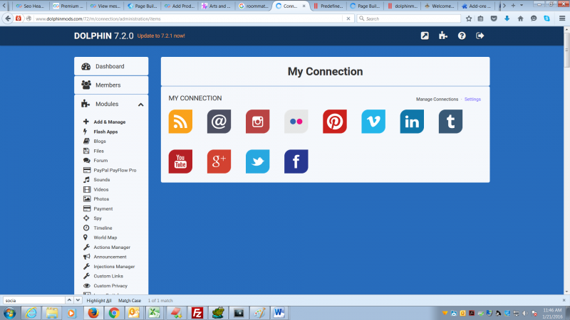Select the Vimeo connection icon
Viewport: 570px width, 320px height.
click(x=373, y=122)
